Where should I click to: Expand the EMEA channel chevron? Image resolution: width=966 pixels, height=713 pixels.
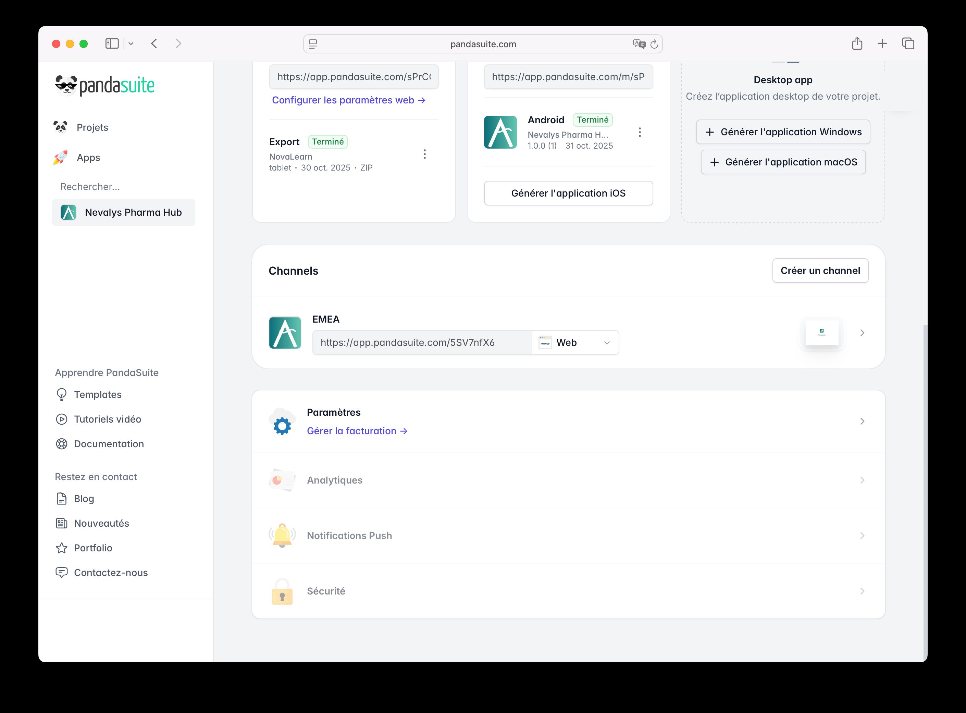[862, 333]
